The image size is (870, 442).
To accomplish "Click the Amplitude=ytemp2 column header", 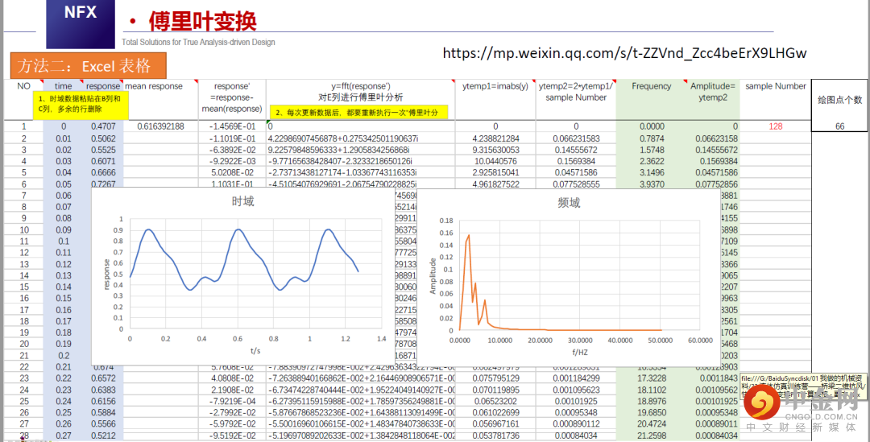I will pyautogui.click(x=712, y=92).
